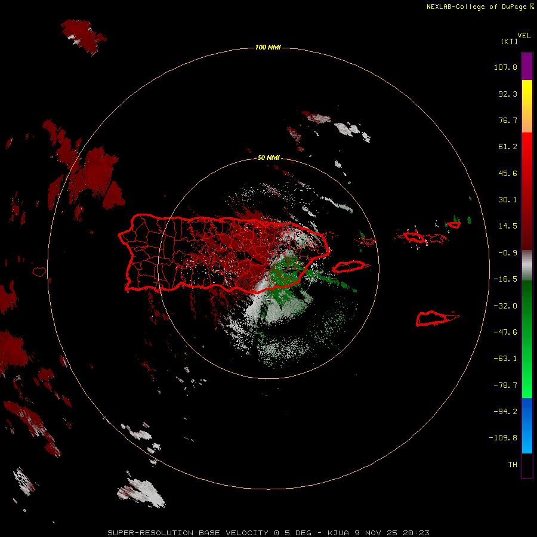Click the 30.1 legend value

(508, 200)
